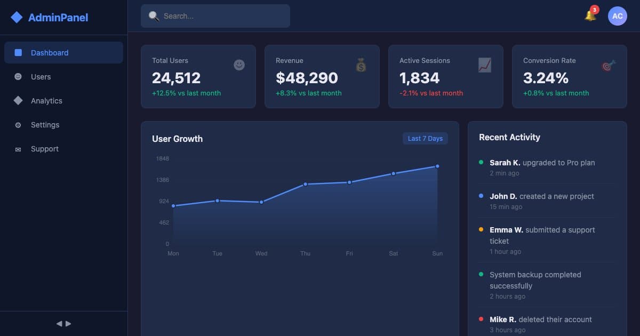Image resolution: width=640 pixels, height=336 pixels.
Task: Click the 1 hour ago timestamp
Action: coord(506,252)
